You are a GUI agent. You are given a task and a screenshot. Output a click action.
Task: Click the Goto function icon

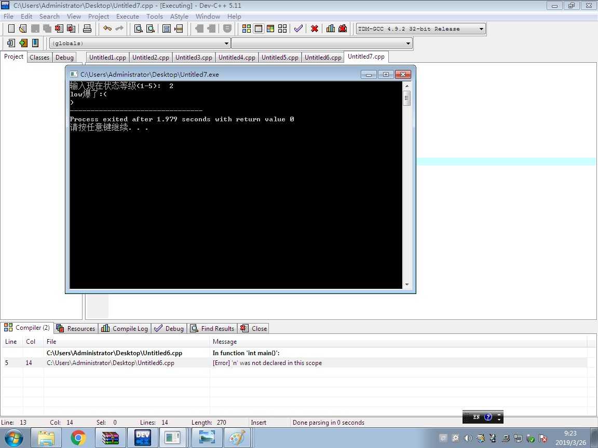(x=167, y=29)
